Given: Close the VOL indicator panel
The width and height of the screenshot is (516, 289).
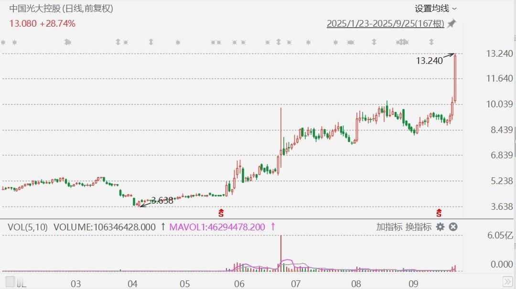Looking at the screenshot, I should 453,227.
